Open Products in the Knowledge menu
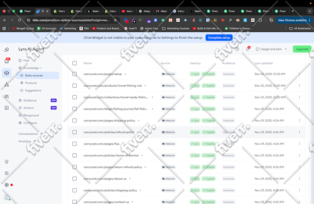 [x=31, y=83]
